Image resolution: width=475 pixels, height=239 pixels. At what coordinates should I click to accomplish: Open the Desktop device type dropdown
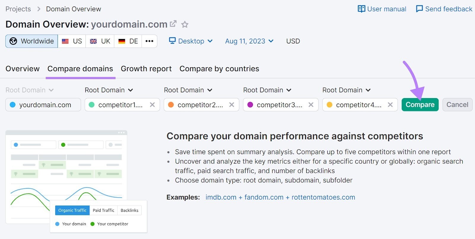click(x=191, y=41)
